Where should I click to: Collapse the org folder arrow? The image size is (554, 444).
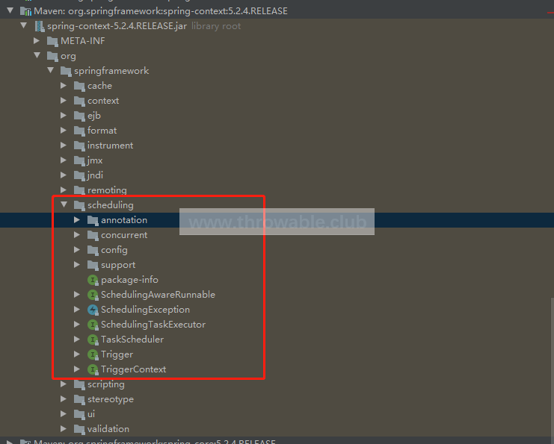click(37, 56)
